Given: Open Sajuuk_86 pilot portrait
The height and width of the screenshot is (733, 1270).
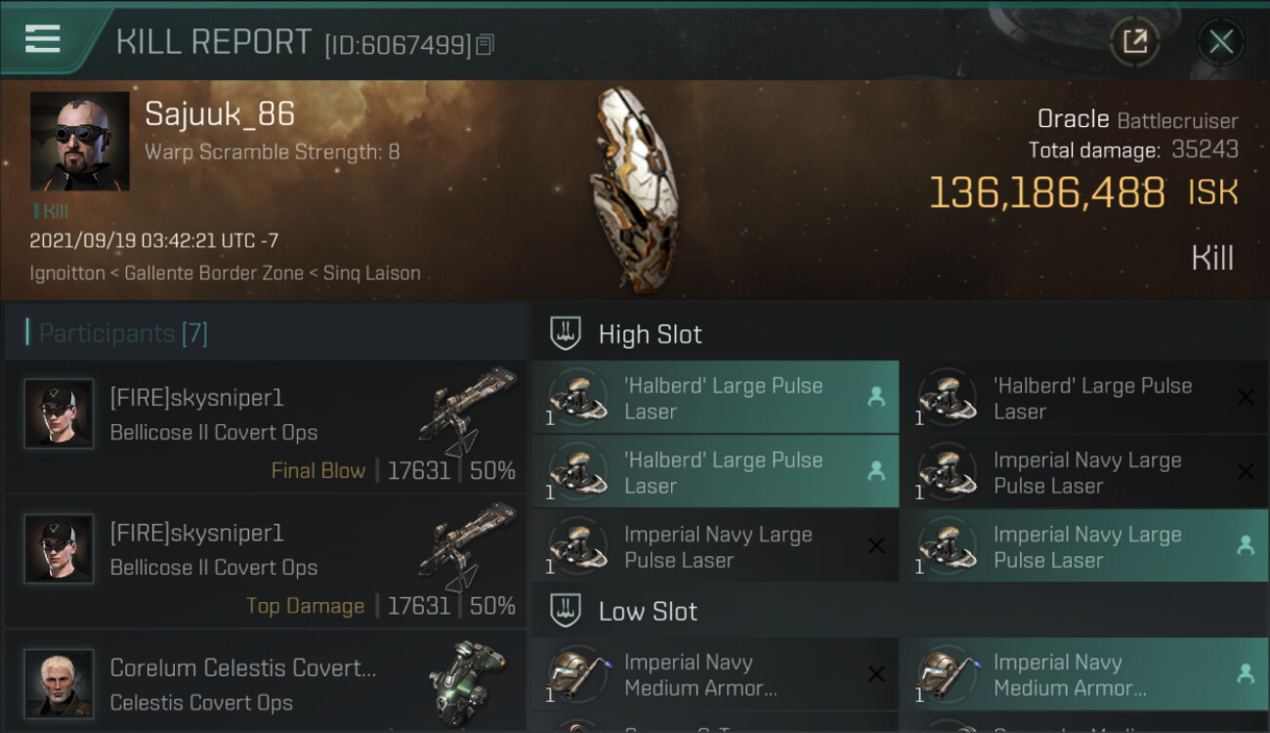Looking at the screenshot, I should 80,141.
